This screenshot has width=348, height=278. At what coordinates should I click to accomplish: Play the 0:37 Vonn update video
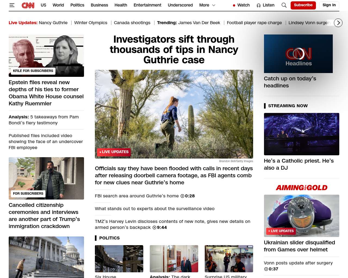(266, 269)
